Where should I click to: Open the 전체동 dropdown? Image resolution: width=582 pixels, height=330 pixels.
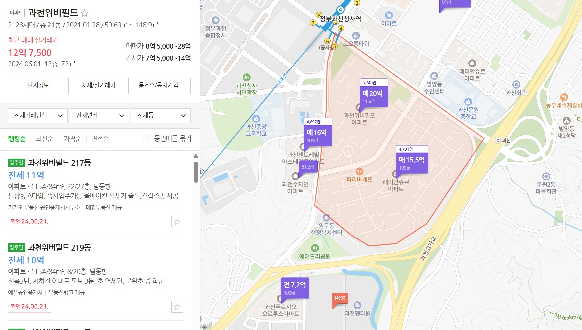[x=161, y=116]
